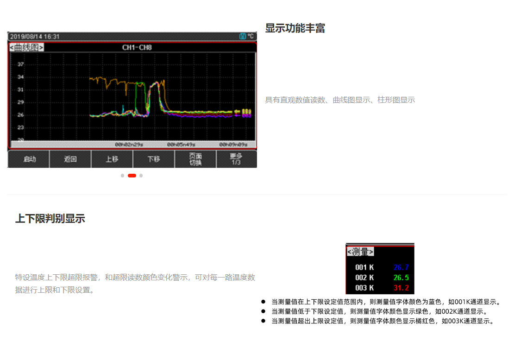508x341 pixels.
Task: Click the <曲线图> label on the chart
Action: pyautogui.click(x=26, y=48)
